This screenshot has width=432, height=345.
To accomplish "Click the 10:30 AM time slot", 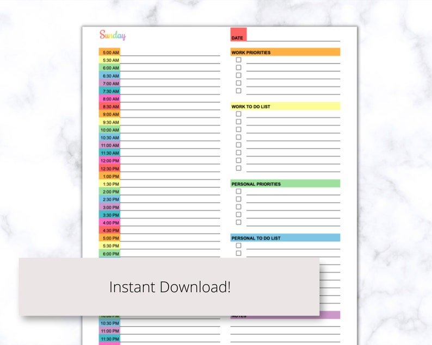I will point(110,137).
